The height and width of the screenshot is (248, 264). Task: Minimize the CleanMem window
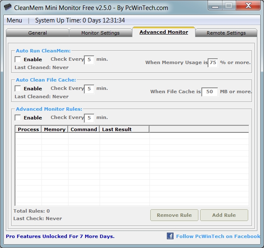pyautogui.click(x=215, y=5)
